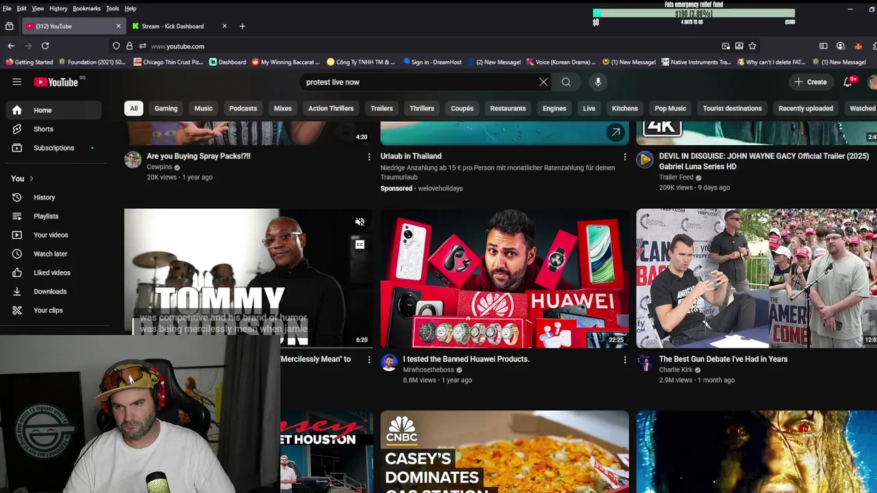Go to Home in sidebar

pos(53,110)
